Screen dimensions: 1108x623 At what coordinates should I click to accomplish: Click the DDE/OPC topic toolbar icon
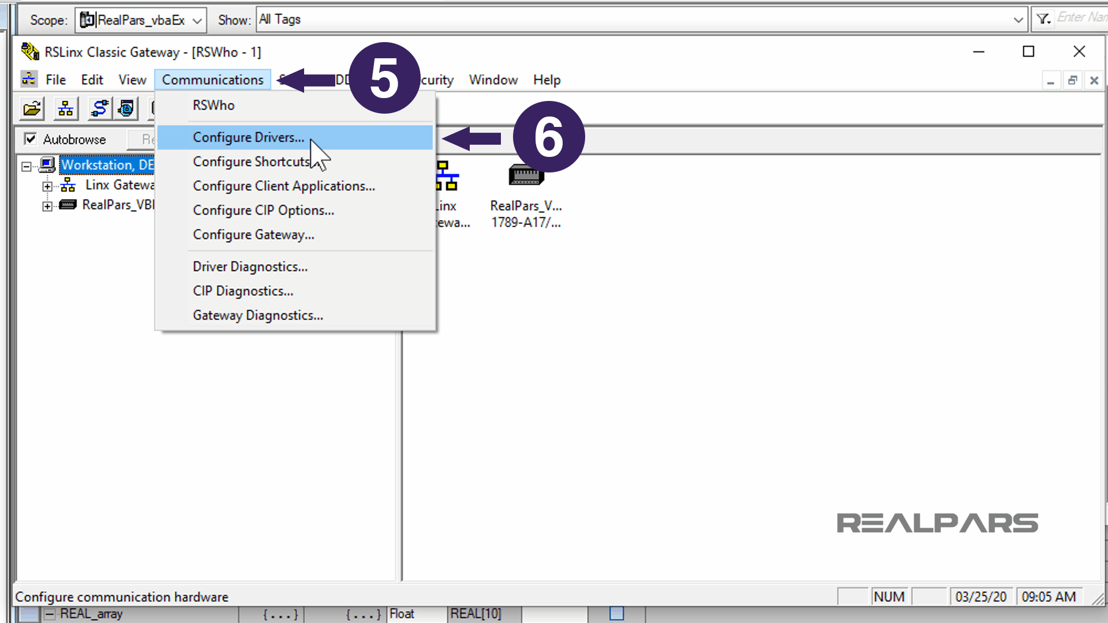pyautogui.click(x=126, y=108)
